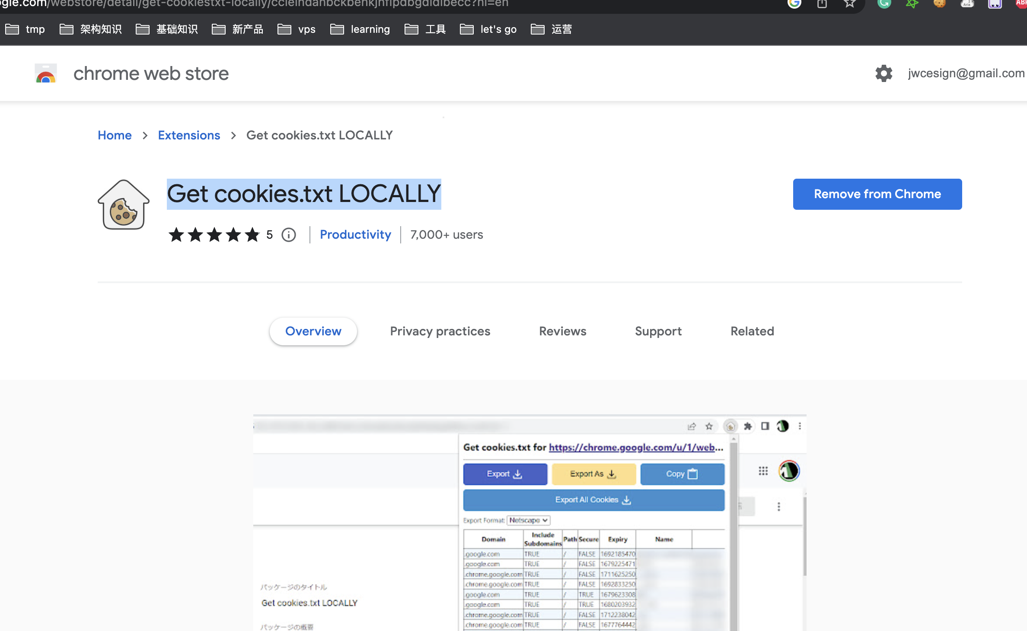This screenshot has width=1027, height=631.
Task: Click the 'chrome web store' header title
Action: (151, 73)
